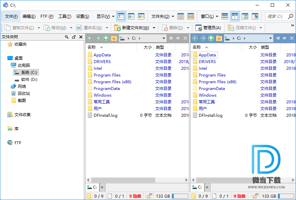Click the 新建文件夹(W) button
This screenshot has height=200, width=296.
pyautogui.click(x=132, y=28)
